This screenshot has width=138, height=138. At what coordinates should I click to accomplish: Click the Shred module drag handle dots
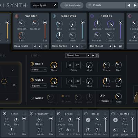[x=78, y=114]
